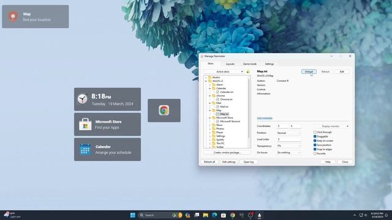The height and width of the screenshot is (220, 392).
Task: Click the taskbar date and time
Action: [x=377, y=215]
